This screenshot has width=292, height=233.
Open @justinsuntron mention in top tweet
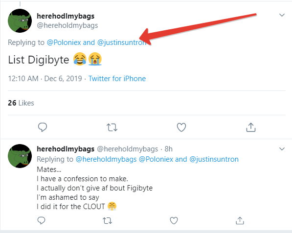coord(122,42)
